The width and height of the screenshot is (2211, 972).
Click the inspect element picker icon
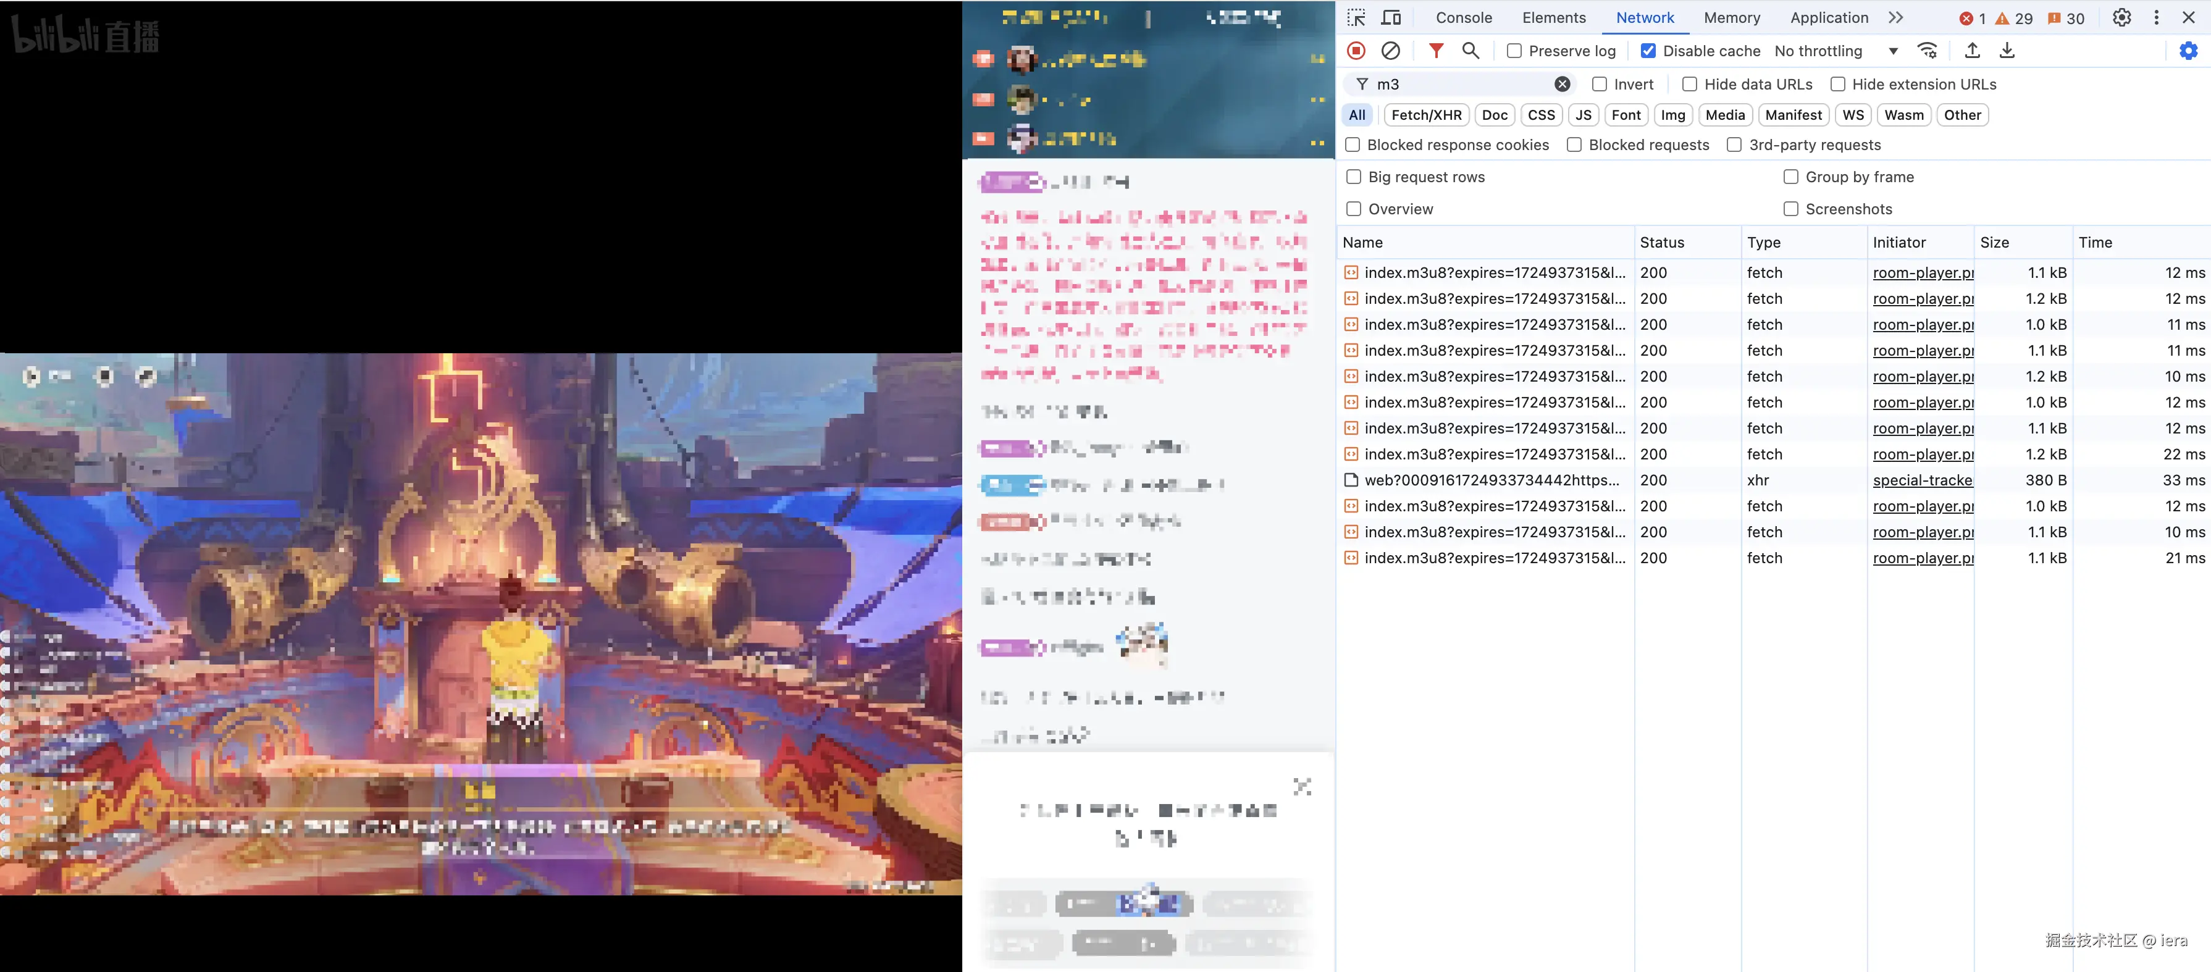1356,18
